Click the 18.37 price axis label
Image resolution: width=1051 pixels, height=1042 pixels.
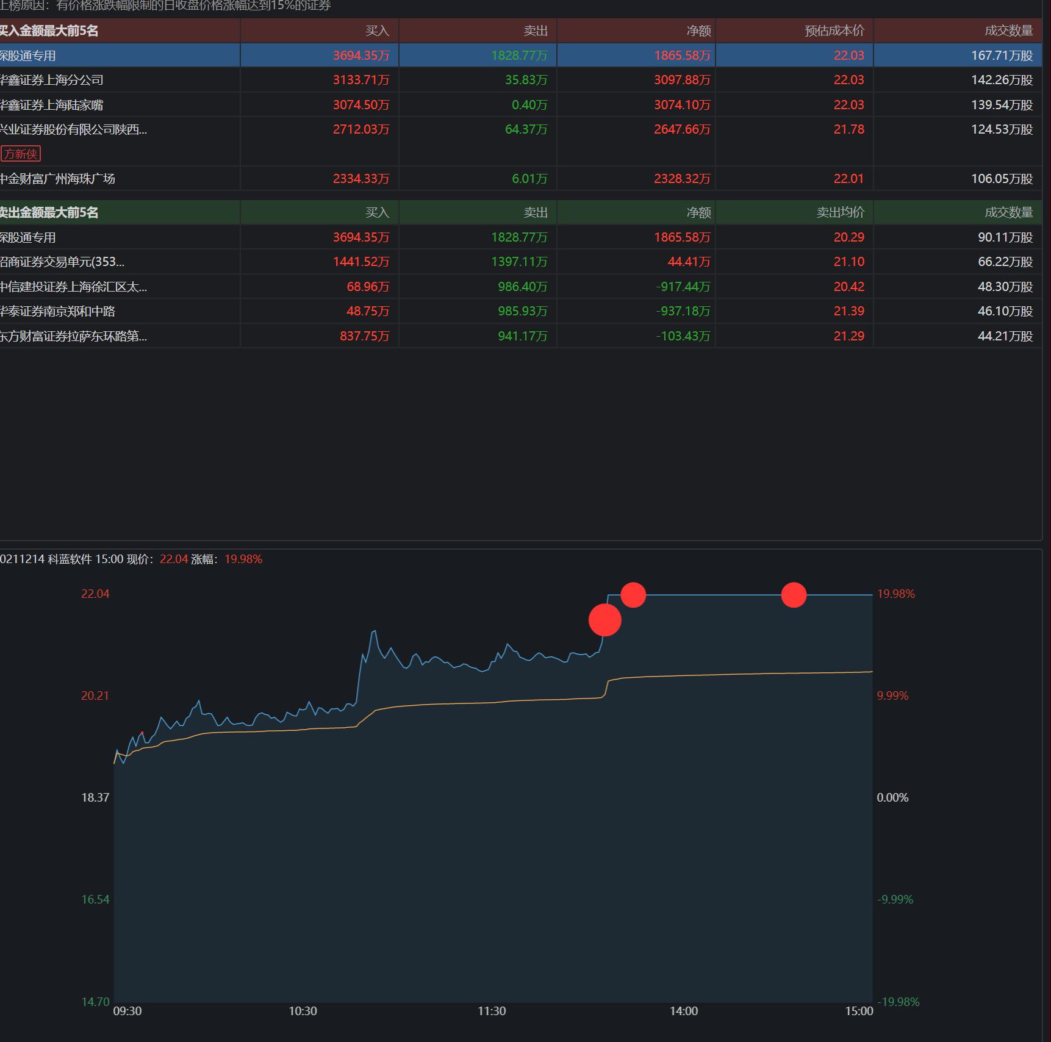pyautogui.click(x=95, y=797)
